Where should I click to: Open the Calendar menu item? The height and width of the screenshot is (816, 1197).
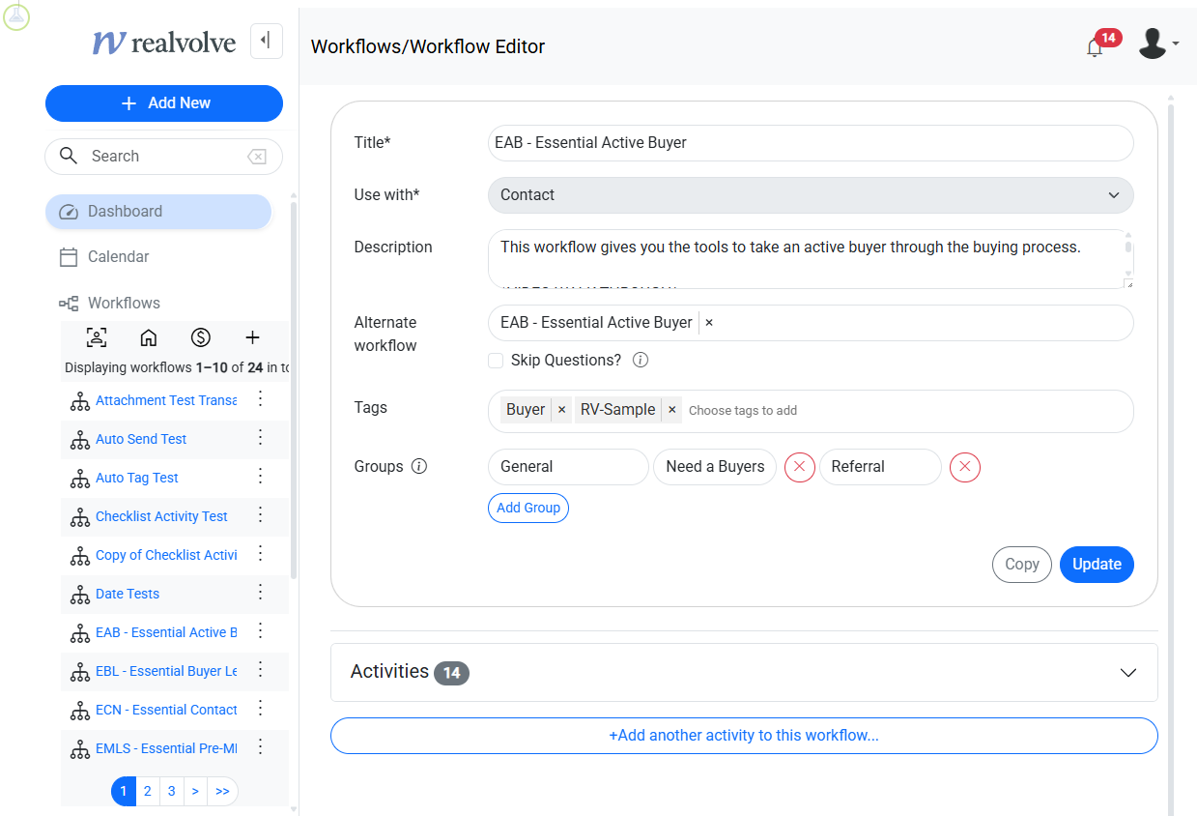118,257
